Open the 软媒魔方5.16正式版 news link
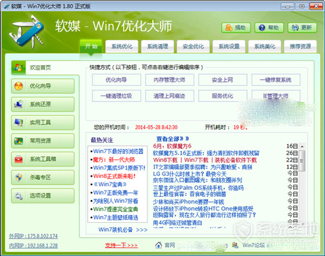This screenshot has width=325, height=256. (206, 153)
